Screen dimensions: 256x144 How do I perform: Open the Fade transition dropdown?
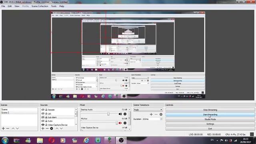tap(148, 110)
